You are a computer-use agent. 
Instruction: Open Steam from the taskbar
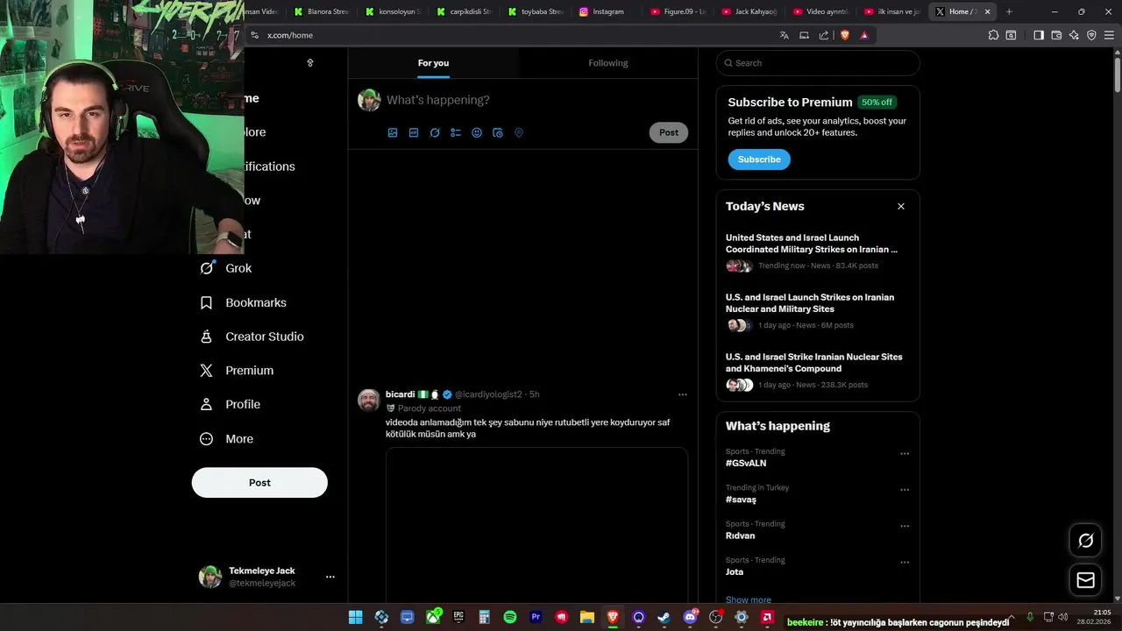click(x=664, y=617)
